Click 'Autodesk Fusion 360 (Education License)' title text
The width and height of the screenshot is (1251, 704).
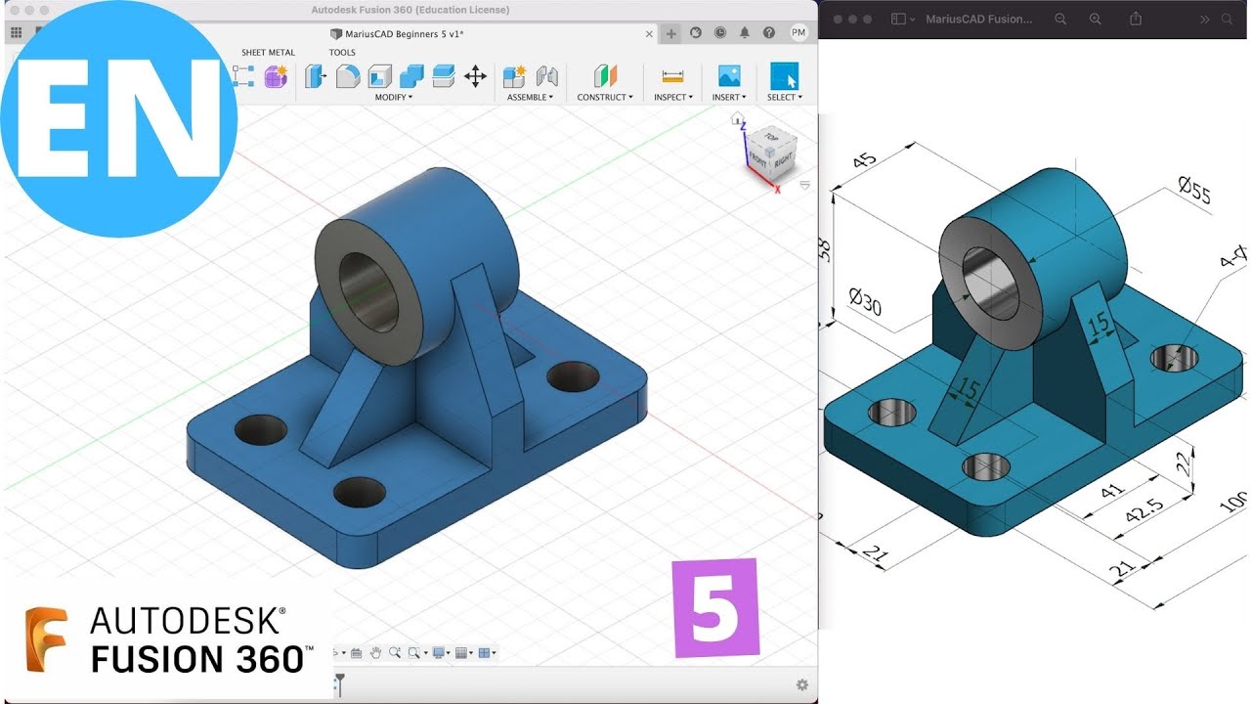(410, 10)
